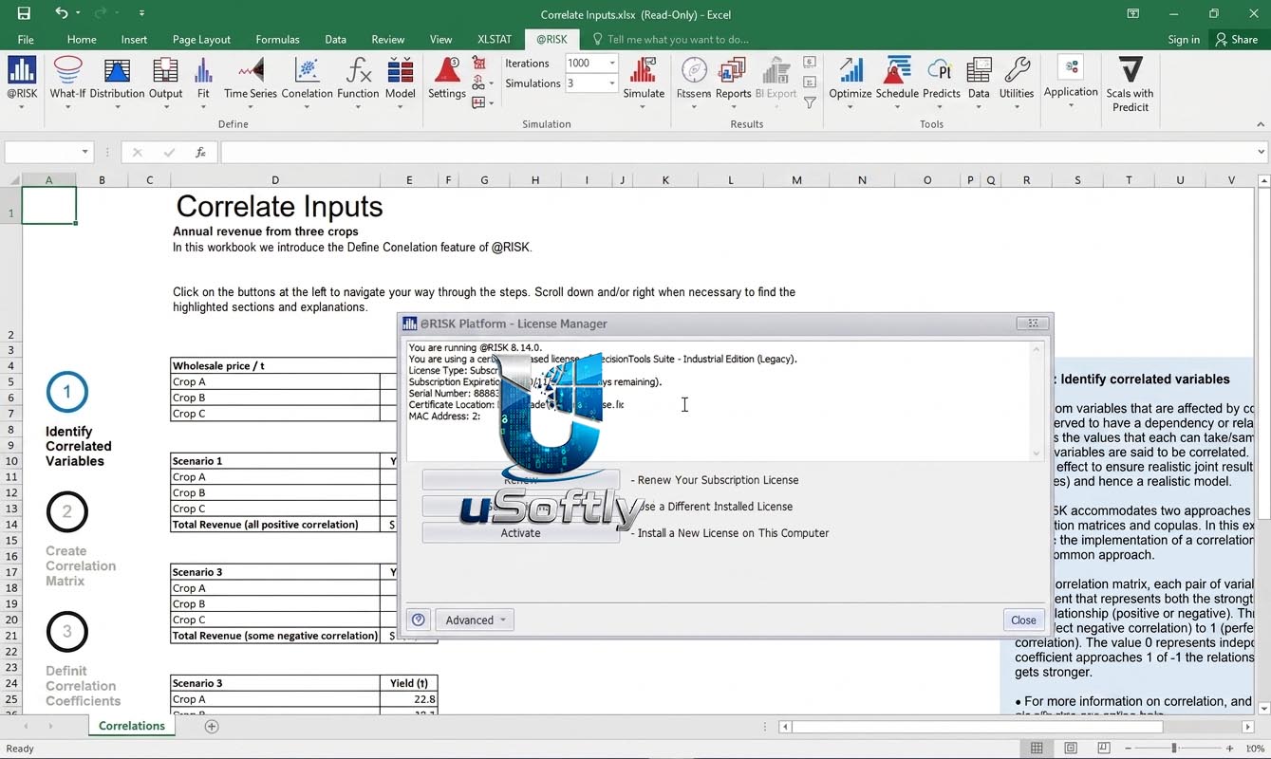Select the Correlations sheet tab
This screenshot has width=1271, height=759.
[x=132, y=726]
